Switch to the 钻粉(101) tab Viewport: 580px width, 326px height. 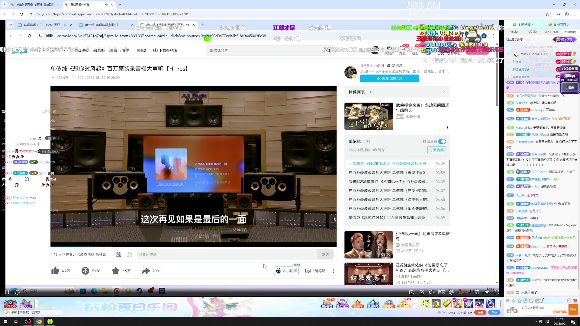point(570,32)
